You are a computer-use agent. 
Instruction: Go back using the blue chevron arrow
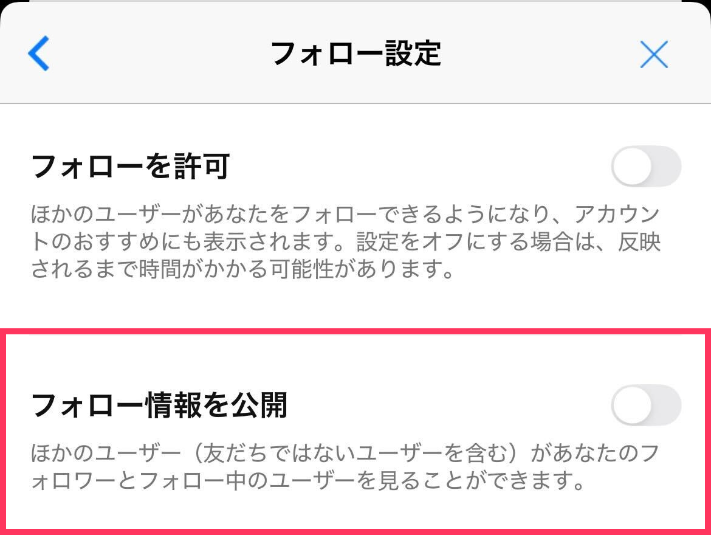click(x=38, y=53)
